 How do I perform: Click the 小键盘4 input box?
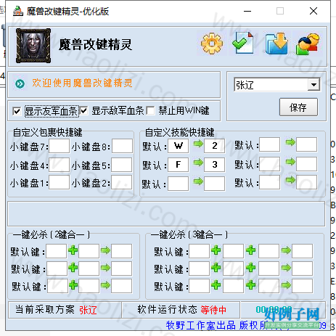tap(59, 165)
